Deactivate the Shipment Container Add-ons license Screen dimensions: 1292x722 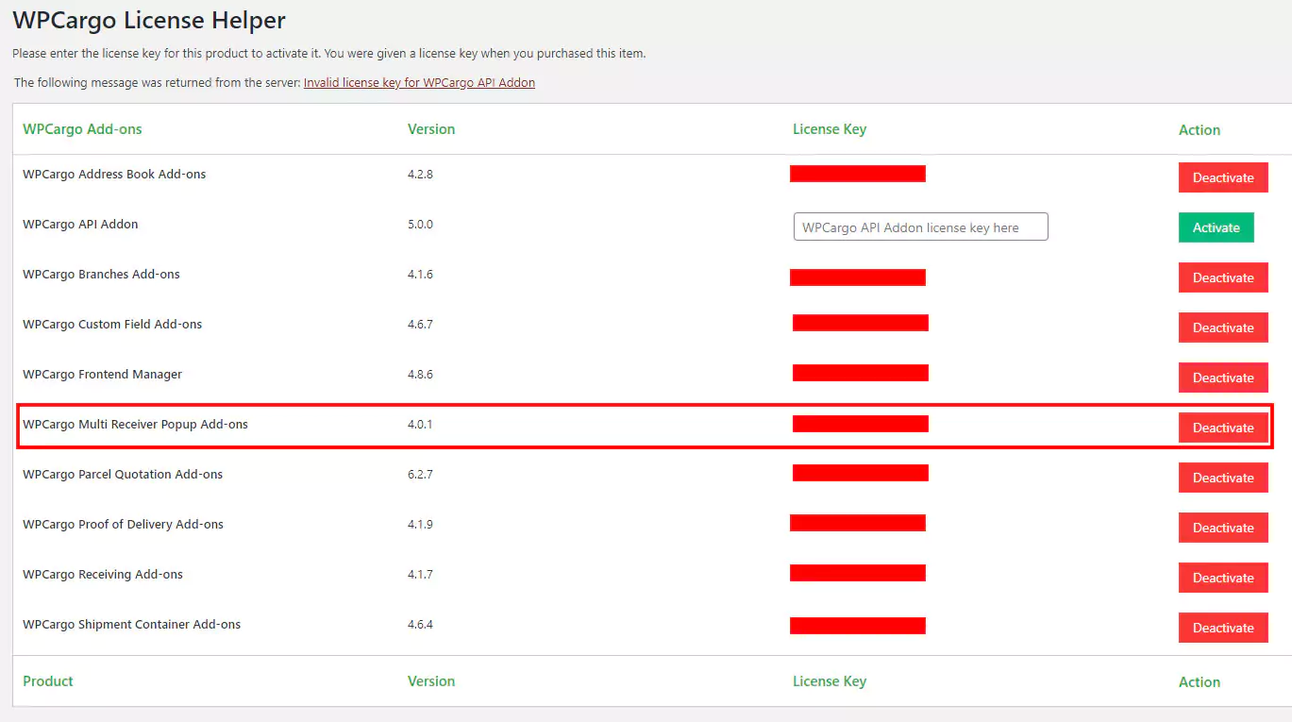[x=1222, y=628]
